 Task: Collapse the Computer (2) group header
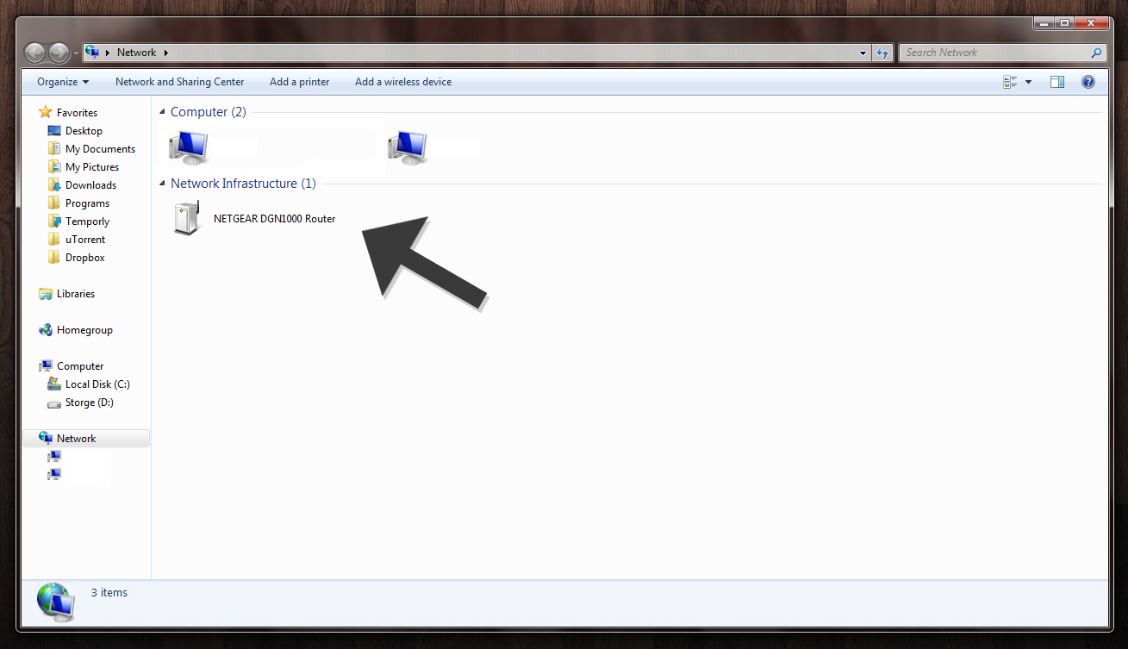click(x=163, y=112)
